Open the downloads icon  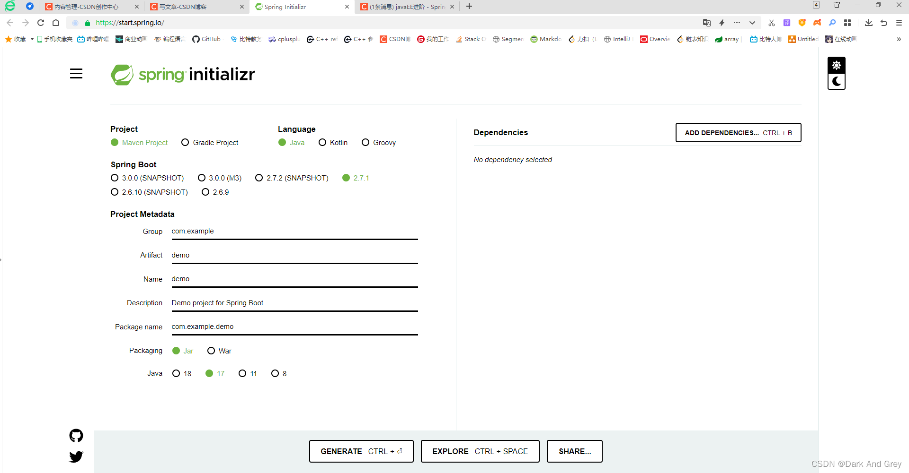pyautogui.click(x=869, y=23)
